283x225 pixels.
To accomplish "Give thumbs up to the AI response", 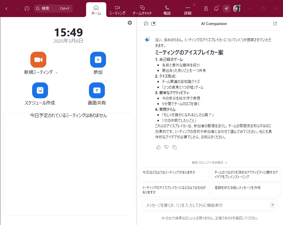I will click(159, 147).
